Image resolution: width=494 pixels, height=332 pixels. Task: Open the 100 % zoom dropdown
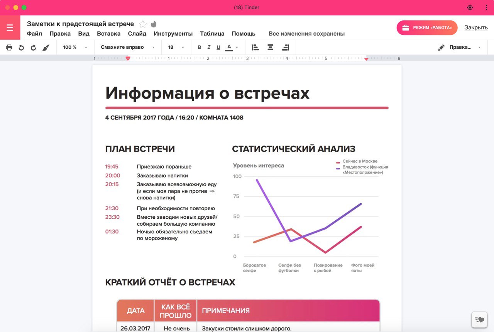(75, 48)
